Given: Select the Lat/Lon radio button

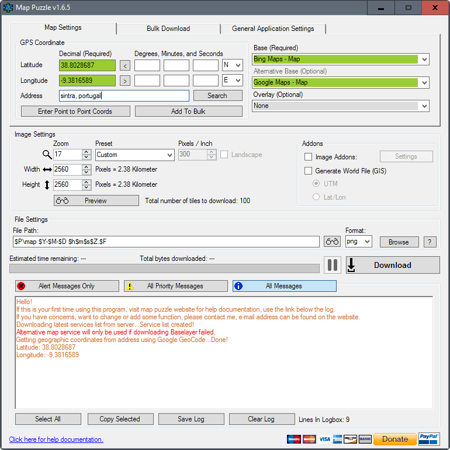Looking at the screenshot, I should (316, 197).
